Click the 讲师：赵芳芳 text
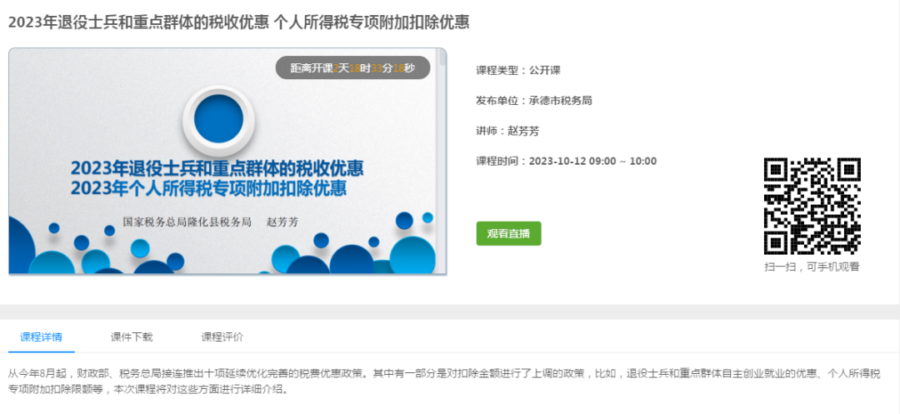The width and height of the screenshot is (900, 414). tap(507, 132)
